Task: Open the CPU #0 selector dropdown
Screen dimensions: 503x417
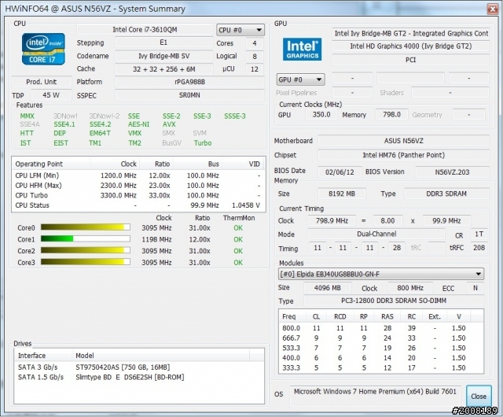Action: [x=240, y=30]
